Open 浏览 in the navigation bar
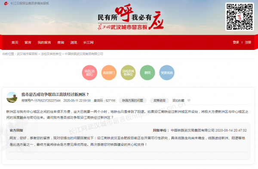 pos(74,43)
